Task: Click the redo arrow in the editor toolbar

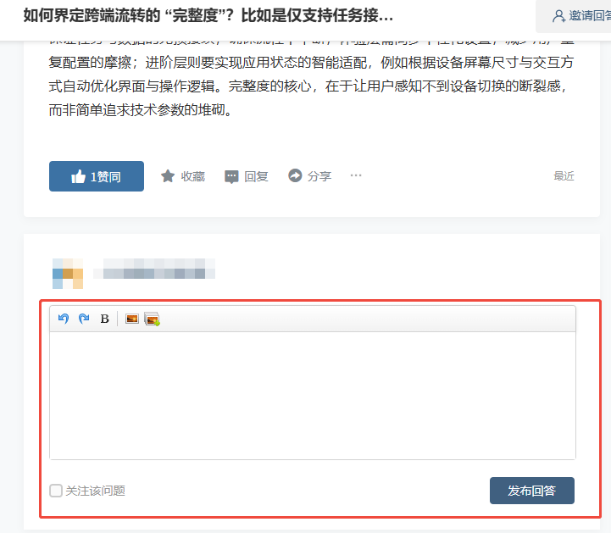Action: click(84, 319)
